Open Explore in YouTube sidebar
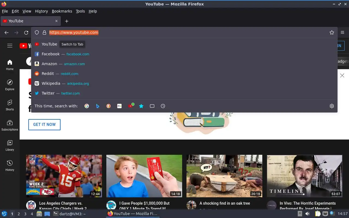The height and width of the screenshot is (218, 349). tap(10, 85)
